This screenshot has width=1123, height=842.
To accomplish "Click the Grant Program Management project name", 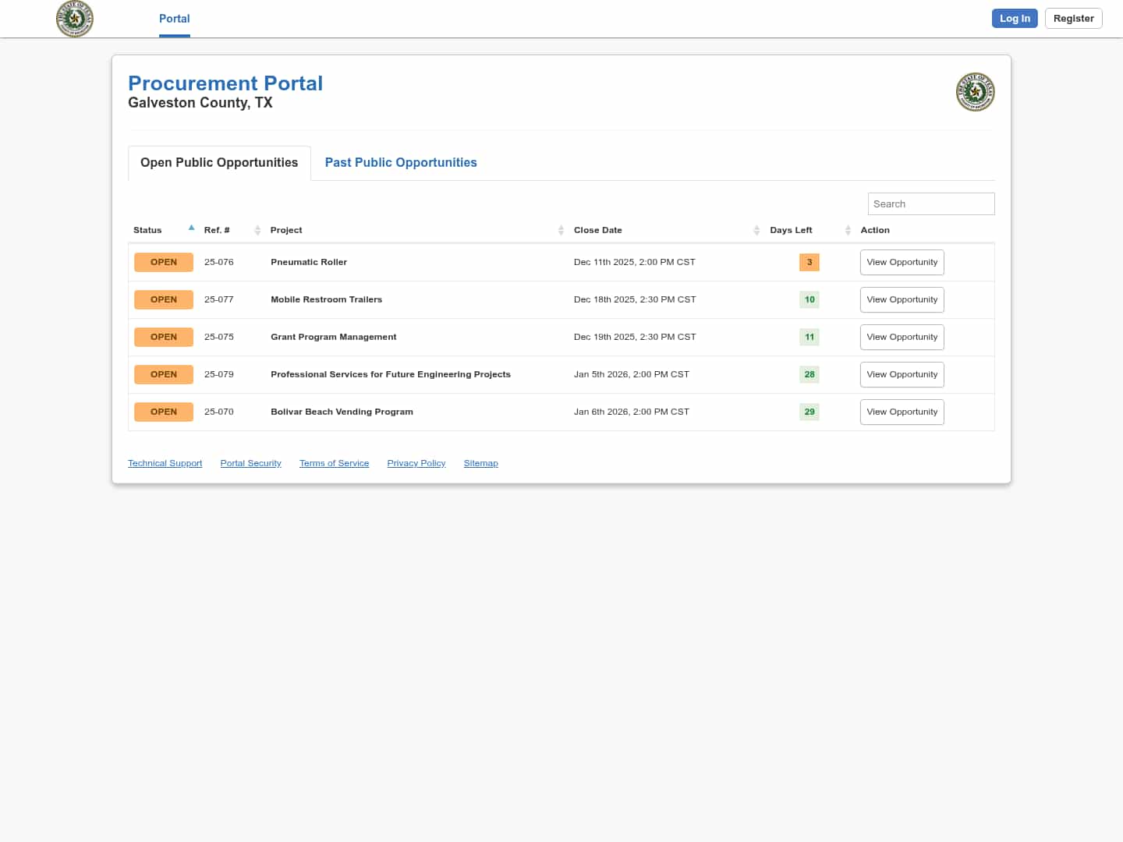I will coord(333,337).
